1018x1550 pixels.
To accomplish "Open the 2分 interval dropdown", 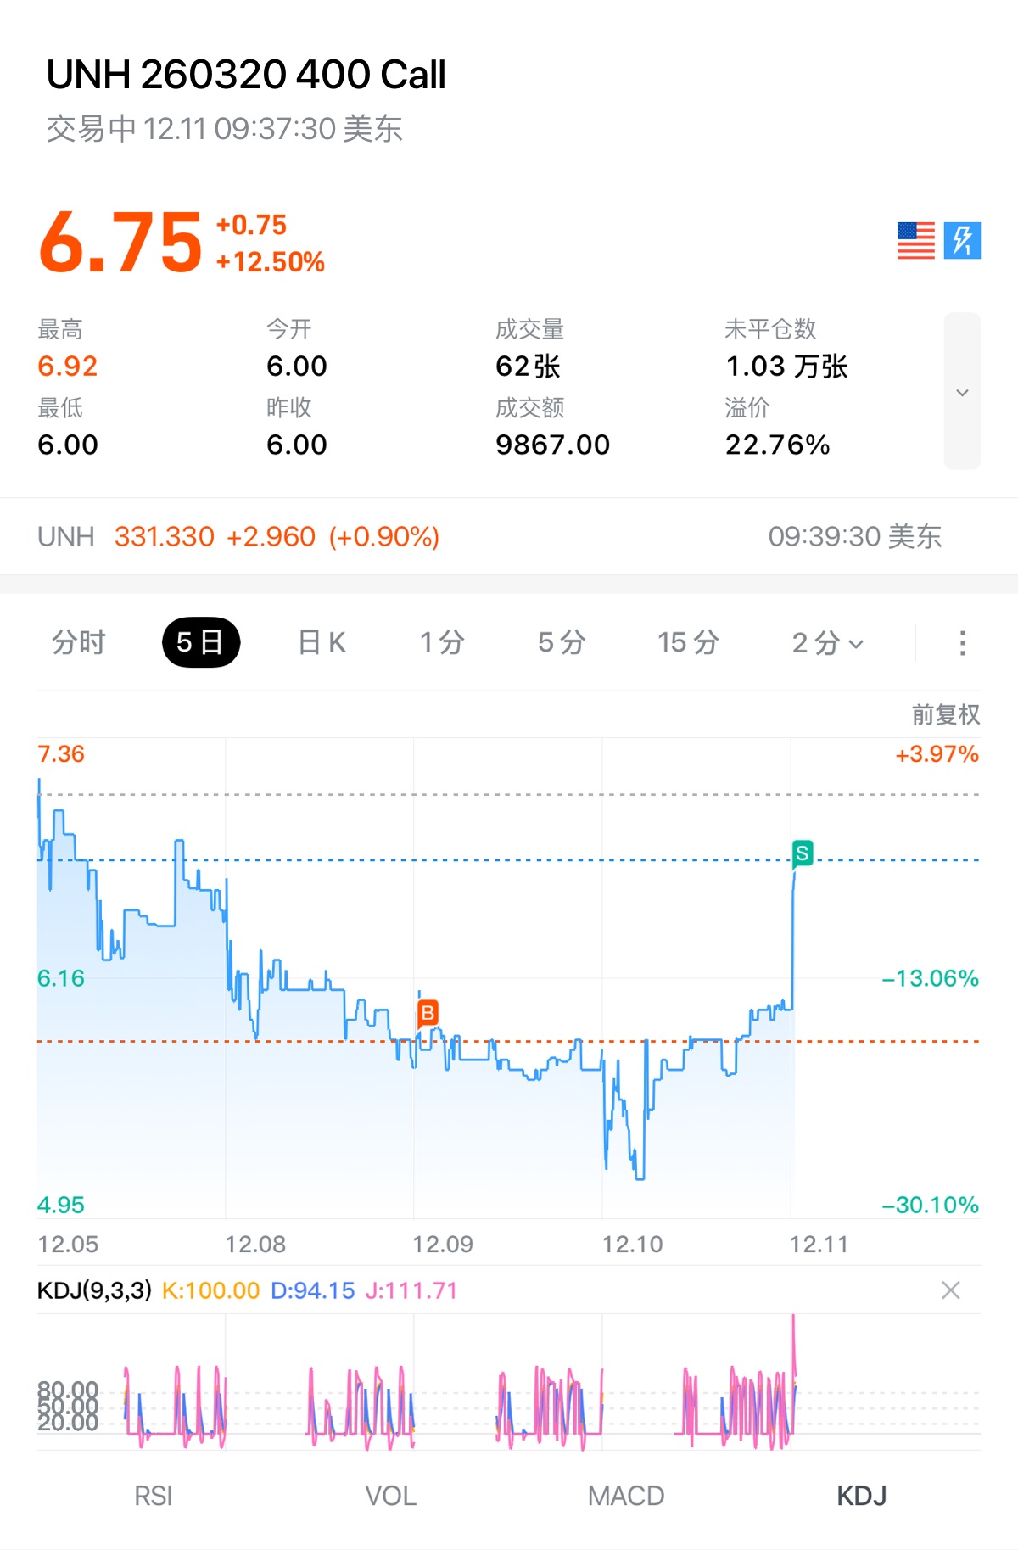I will 827,643.
